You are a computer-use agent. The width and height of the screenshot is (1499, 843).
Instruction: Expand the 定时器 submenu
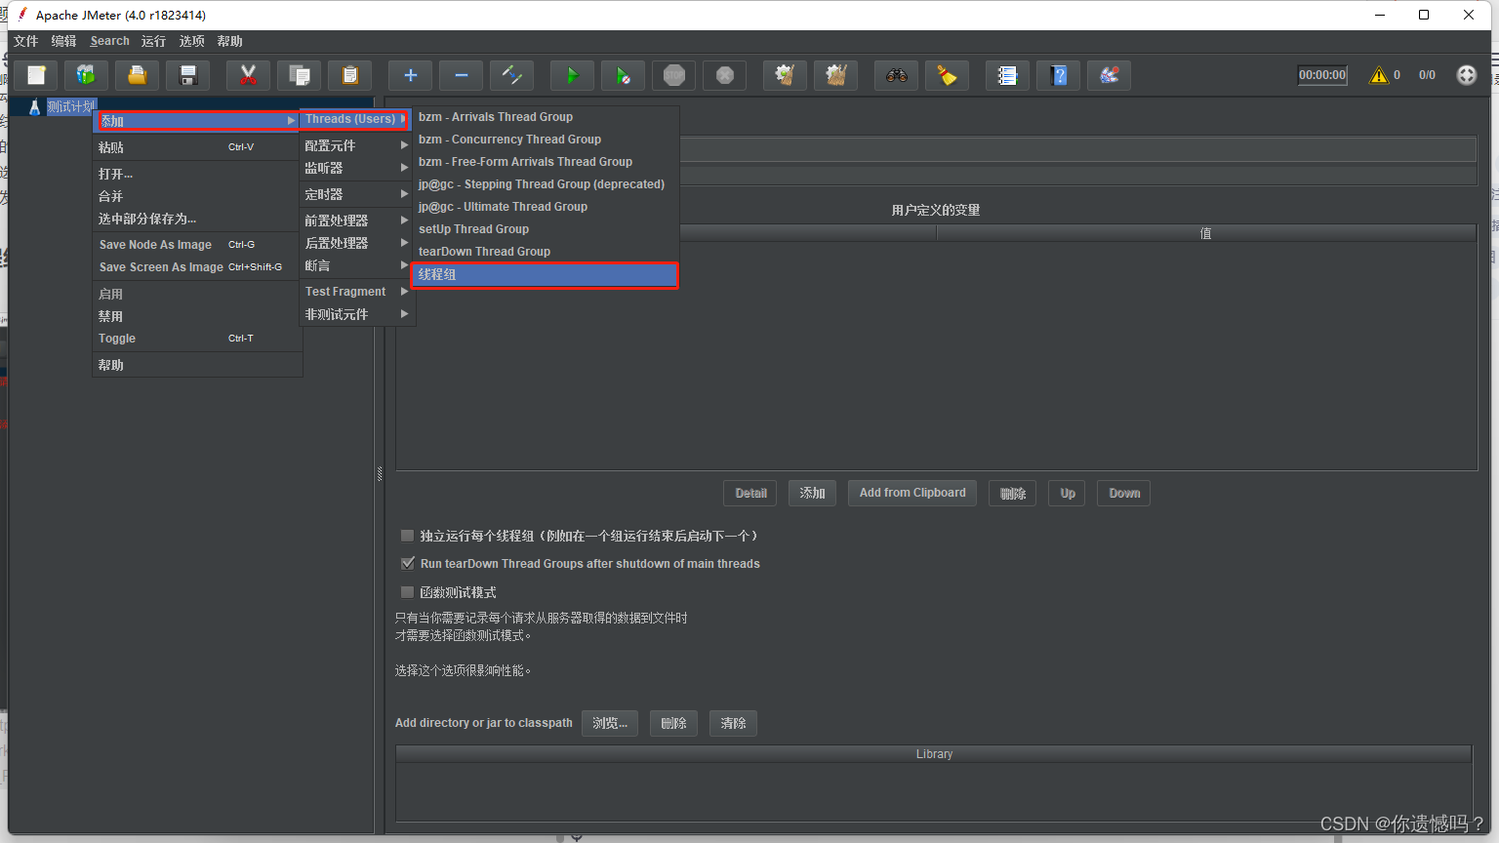tap(357, 194)
